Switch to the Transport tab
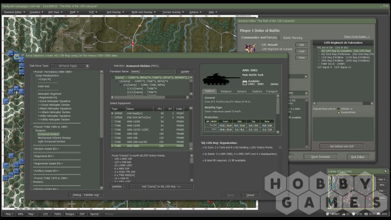The image size is (391, 220). coord(271,91)
